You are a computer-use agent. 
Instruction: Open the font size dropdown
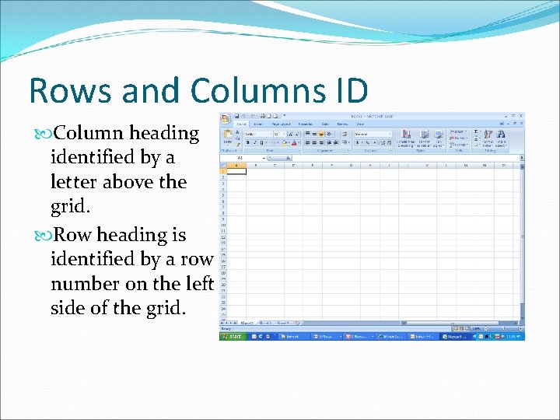point(284,134)
